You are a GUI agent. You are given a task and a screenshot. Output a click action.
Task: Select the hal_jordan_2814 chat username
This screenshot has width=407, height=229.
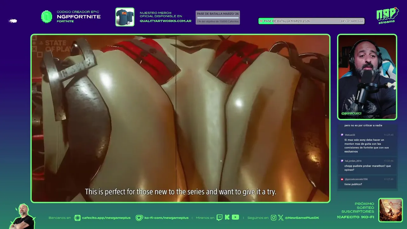(x=353, y=161)
